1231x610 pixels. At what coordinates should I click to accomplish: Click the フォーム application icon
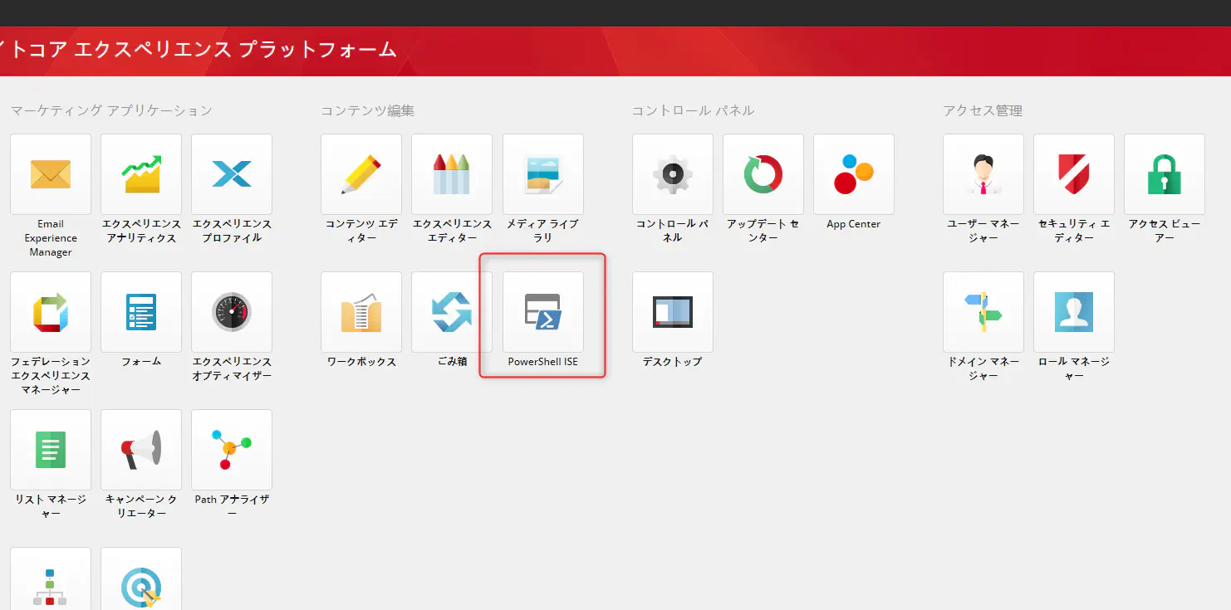click(141, 312)
